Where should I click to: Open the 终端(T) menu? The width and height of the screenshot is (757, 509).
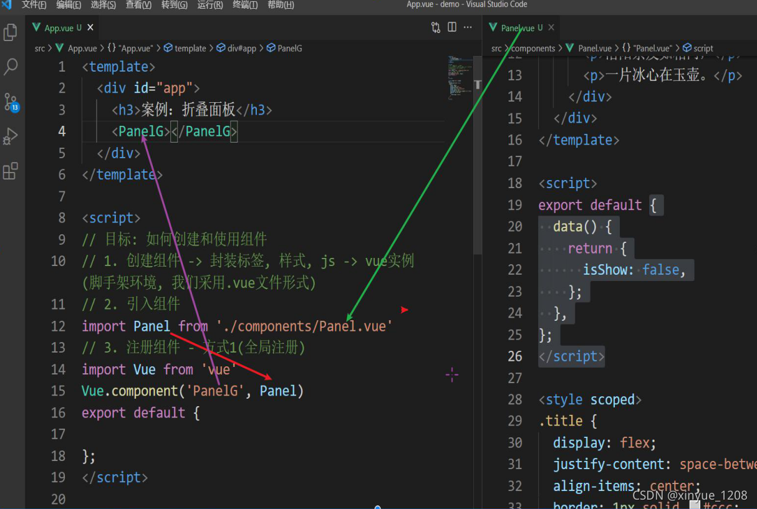click(246, 5)
